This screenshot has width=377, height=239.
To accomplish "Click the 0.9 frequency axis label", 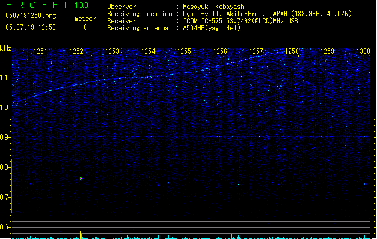I will [5, 137].
